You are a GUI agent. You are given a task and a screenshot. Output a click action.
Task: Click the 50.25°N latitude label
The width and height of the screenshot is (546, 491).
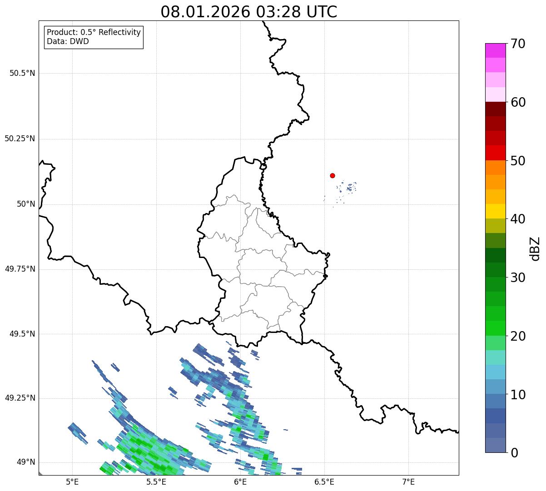click(x=20, y=139)
